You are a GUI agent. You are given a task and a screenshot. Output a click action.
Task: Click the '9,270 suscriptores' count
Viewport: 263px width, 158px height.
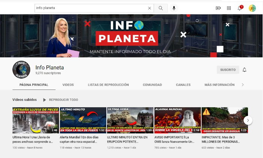click(x=48, y=73)
